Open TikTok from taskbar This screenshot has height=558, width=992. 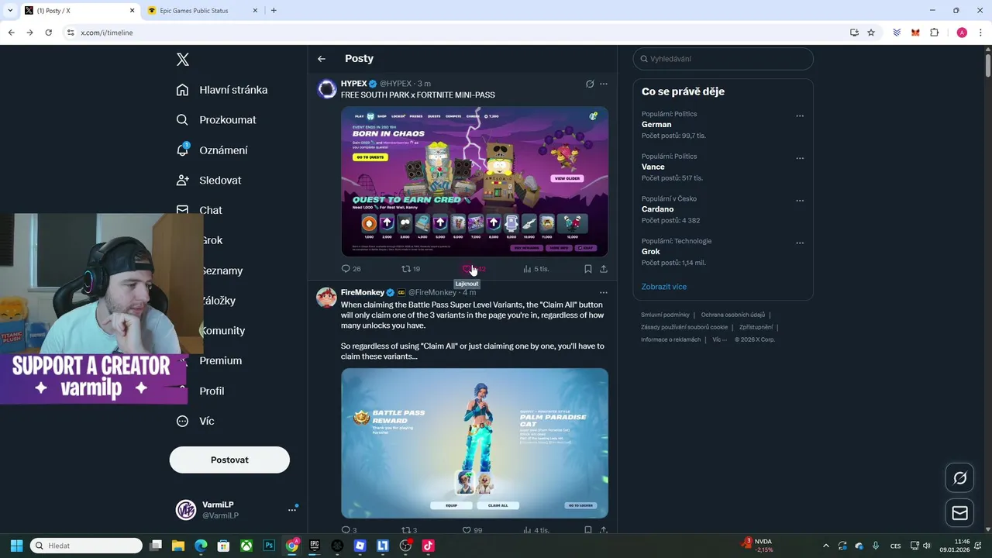click(x=428, y=546)
